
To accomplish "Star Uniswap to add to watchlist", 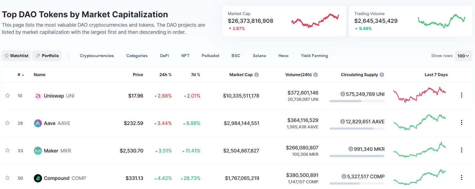I will pos(7,96).
